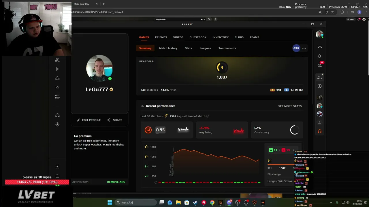This screenshot has height=207, width=369.
Task: Click the hexagon clubs icon in left sidebar
Action: click(57, 115)
